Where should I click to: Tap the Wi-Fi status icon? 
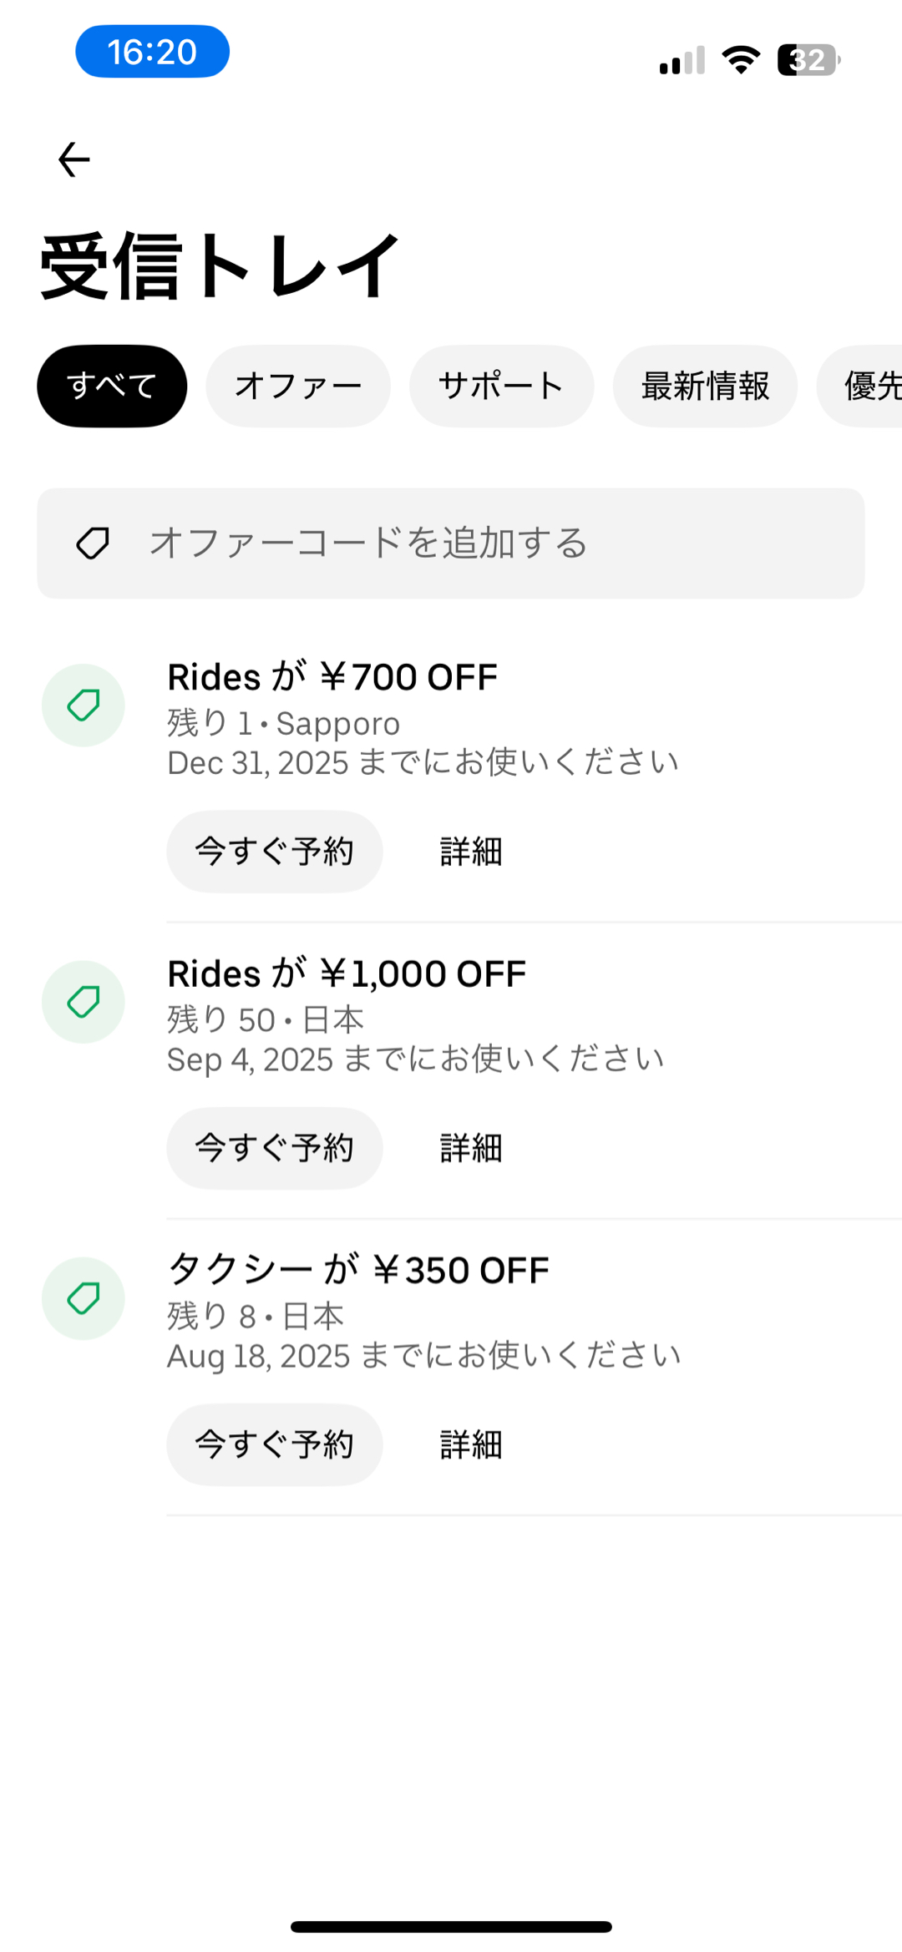pos(741,60)
